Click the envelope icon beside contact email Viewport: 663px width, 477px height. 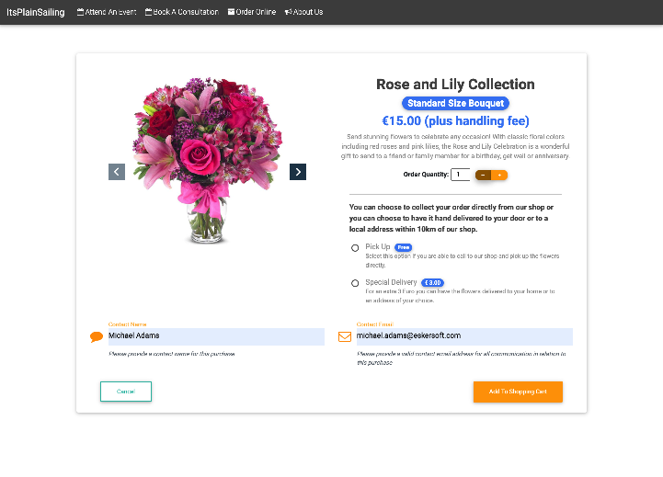345,337
